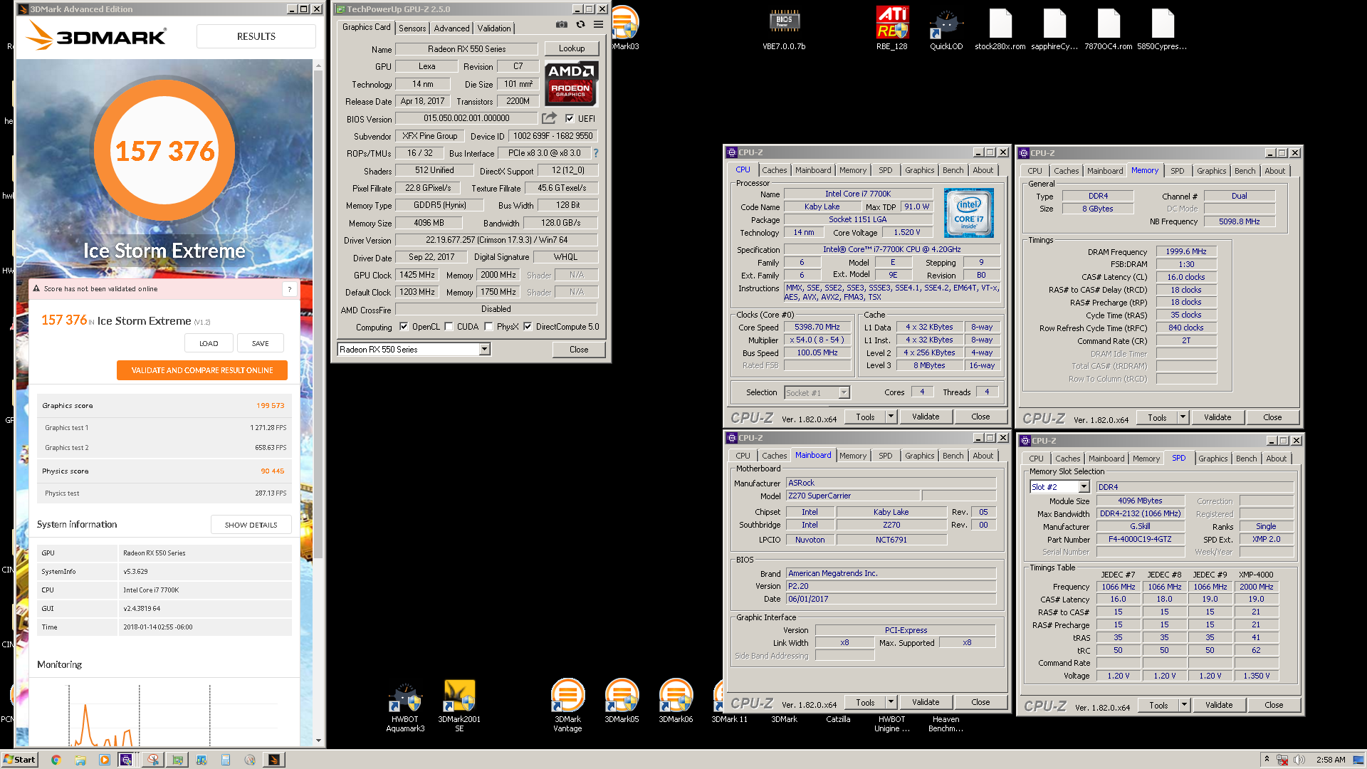
Task: Select the stock280x.rom file icon
Action: click(1000, 28)
